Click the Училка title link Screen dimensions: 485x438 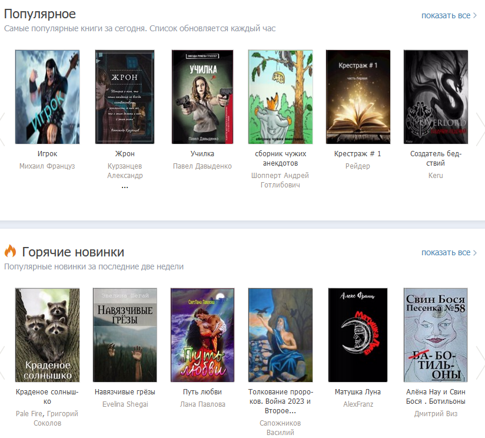pos(202,154)
